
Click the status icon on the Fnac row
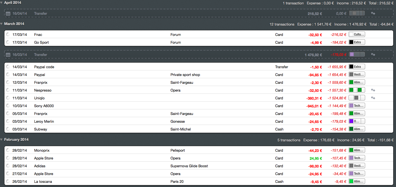[x=8, y=35]
